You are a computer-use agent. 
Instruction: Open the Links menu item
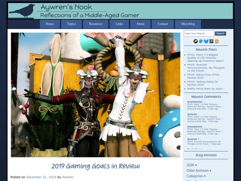pyautogui.click(x=119, y=24)
